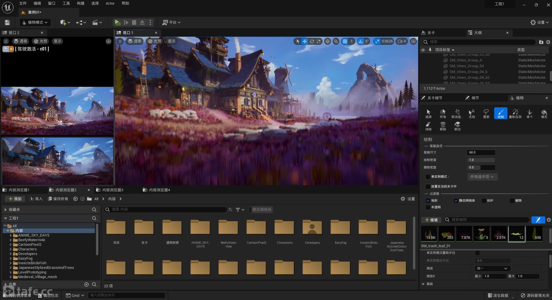Click the Select All (所有) foliage tool
This screenshot has height=300, width=552.
[443, 113]
